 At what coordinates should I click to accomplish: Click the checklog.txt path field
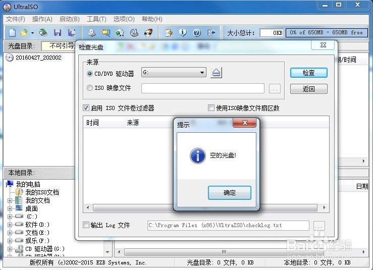point(228,226)
